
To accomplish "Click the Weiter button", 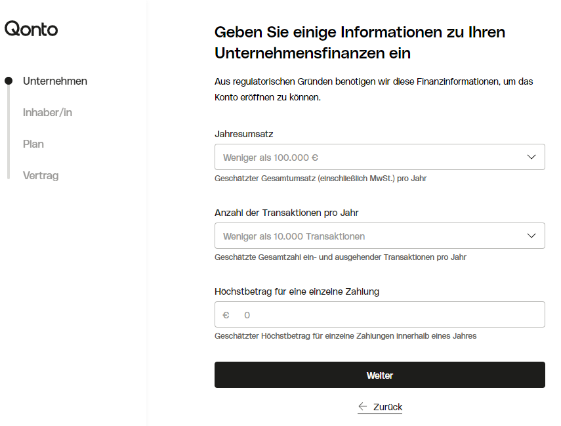I will 380,375.
